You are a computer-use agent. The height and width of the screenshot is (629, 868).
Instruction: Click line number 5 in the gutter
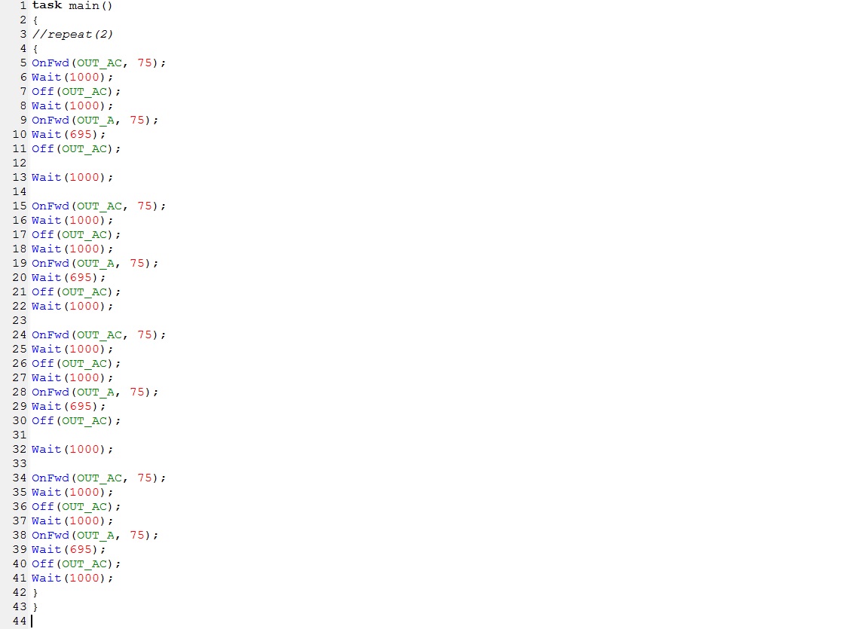coord(23,63)
